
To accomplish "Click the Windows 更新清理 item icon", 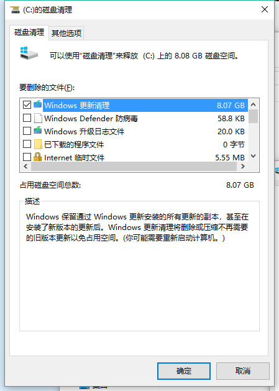I will [x=38, y=104].
